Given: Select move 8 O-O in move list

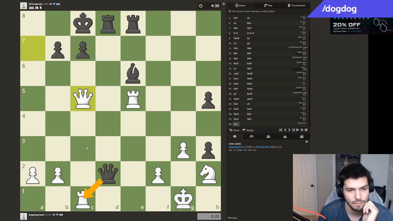Looking at the screenshot, I should coord(236,33).
